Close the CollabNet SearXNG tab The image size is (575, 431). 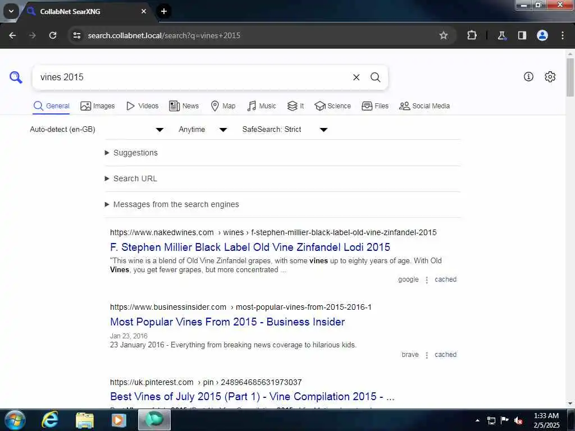coord(144,11)
